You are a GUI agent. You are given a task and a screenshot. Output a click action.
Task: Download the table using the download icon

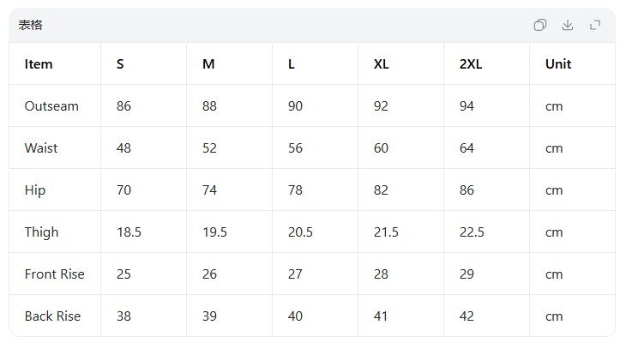(x=568, y=25)
